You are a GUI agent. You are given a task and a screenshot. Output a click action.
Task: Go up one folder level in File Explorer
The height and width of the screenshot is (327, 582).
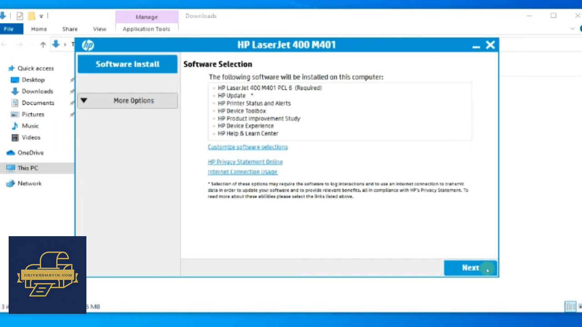pyautogui.click(x=43, y=45)
